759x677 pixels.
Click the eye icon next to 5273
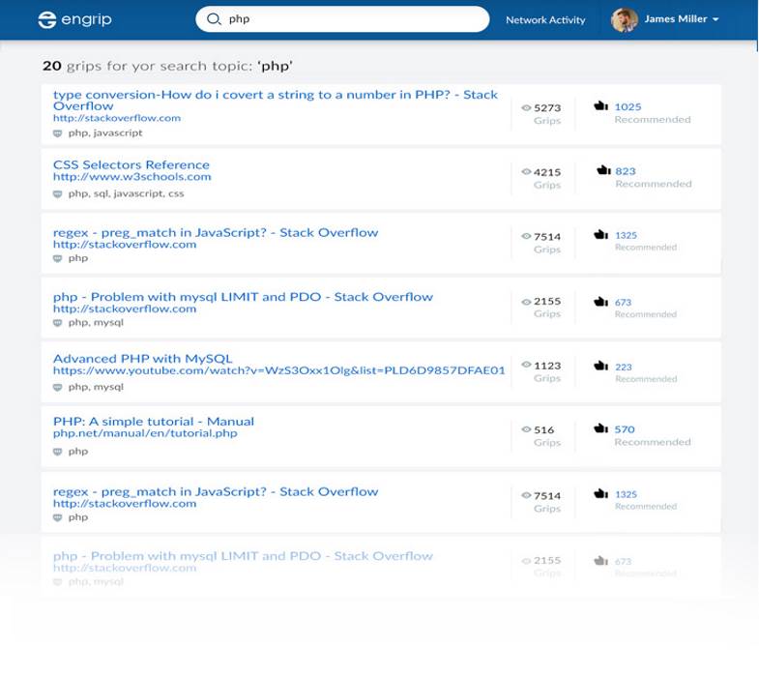(526, 107)
